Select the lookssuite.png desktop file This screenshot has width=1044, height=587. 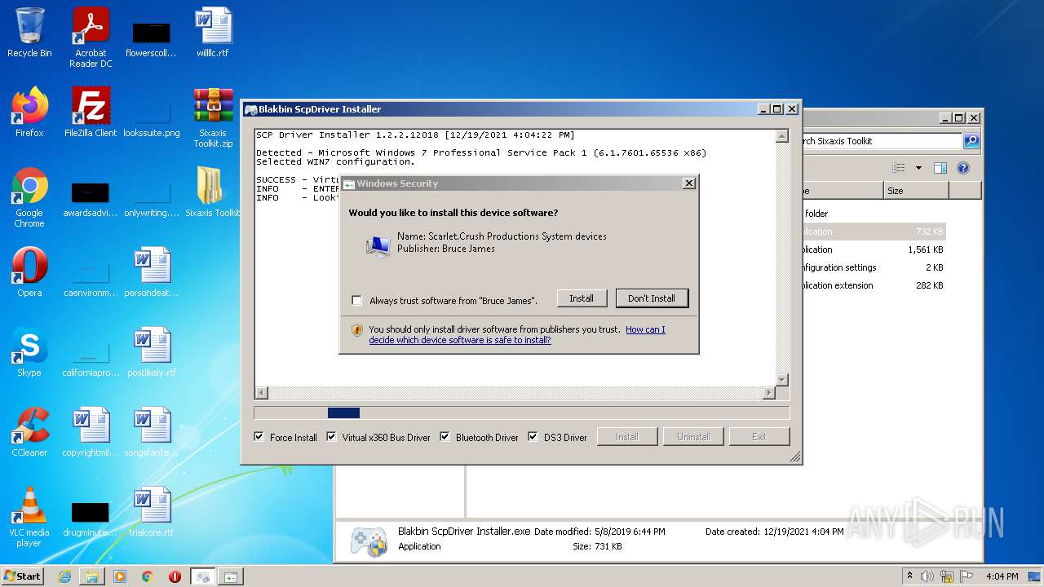pos(152,118)
